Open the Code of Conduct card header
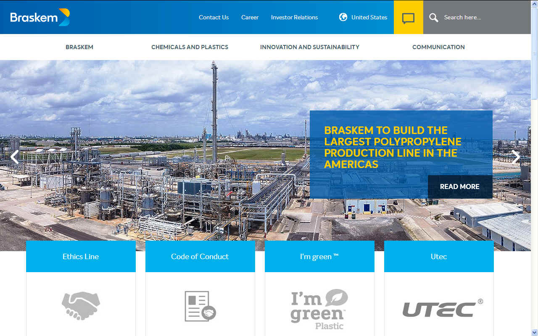This screenshot has width=538, height=336. pos(200,256)
